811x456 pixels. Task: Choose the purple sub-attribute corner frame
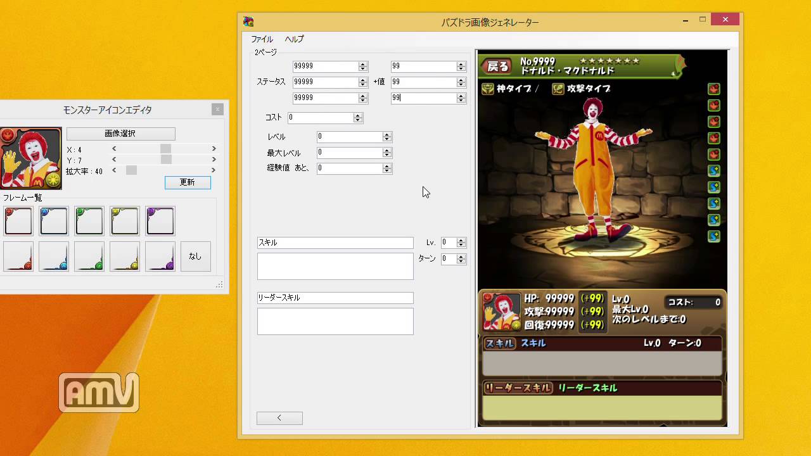[x=160, y=256]
